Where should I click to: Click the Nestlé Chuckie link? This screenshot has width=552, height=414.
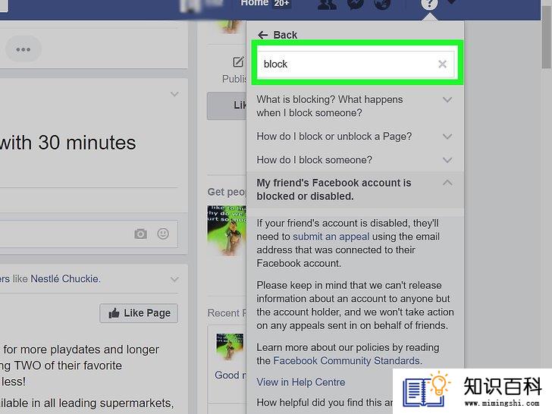65,279
